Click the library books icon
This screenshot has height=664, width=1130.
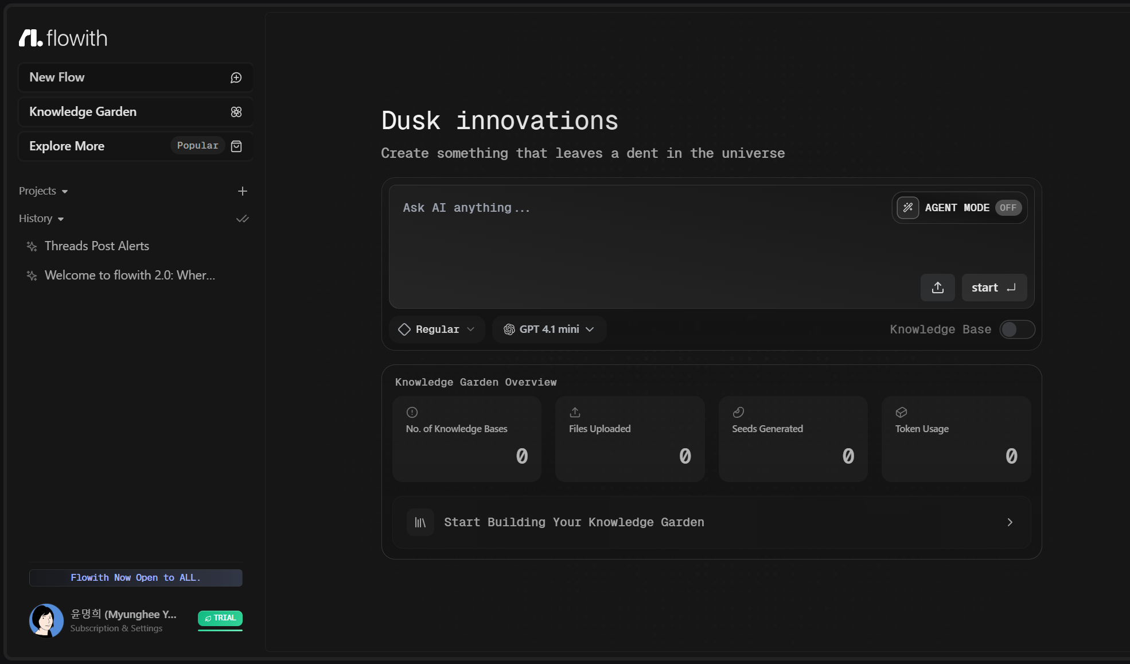coord(420,522)
